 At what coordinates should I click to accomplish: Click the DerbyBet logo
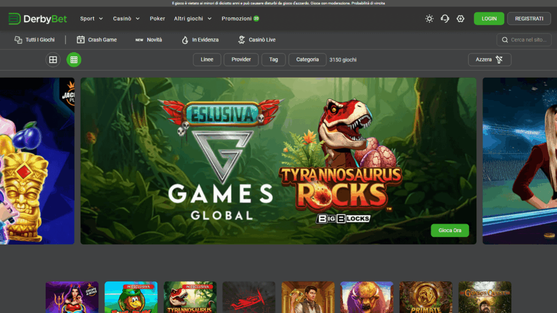point(38,19)
